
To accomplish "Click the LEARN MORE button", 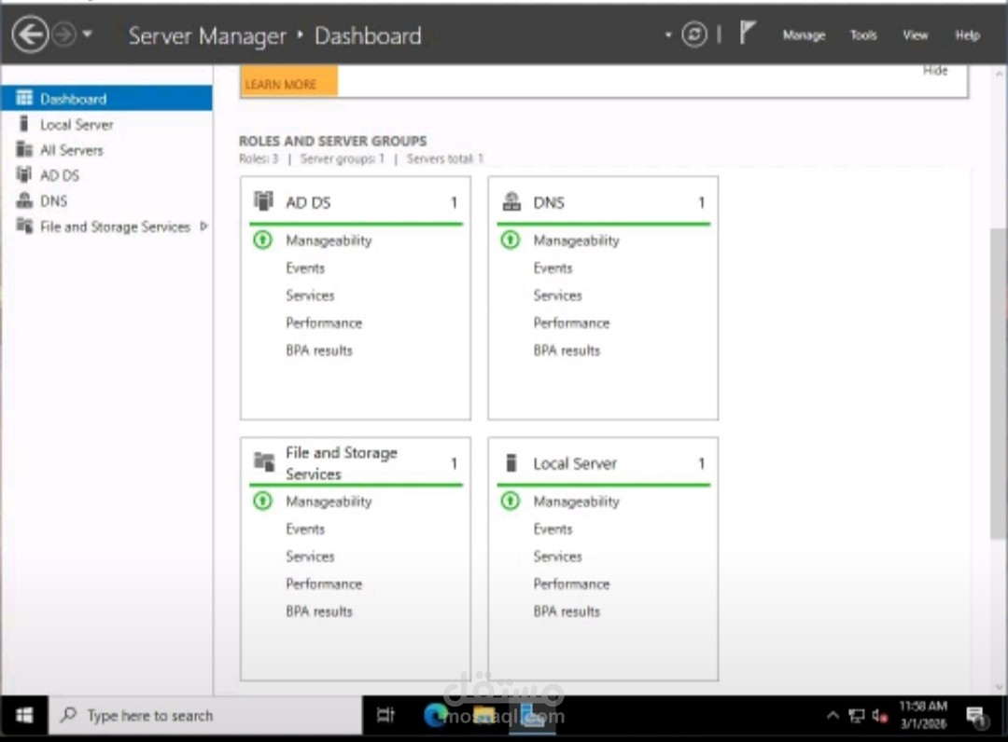I will tap(287, 82).
